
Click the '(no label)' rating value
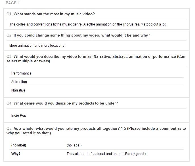click(x=74, y=145)
